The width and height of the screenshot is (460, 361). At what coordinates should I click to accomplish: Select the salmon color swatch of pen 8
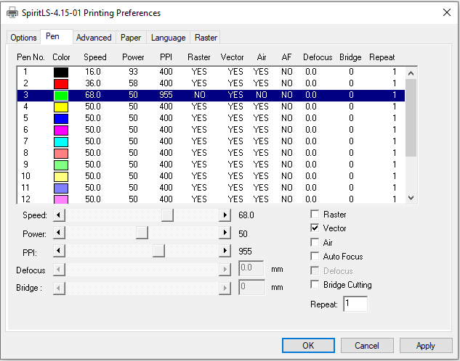click(x=61, y=153)
